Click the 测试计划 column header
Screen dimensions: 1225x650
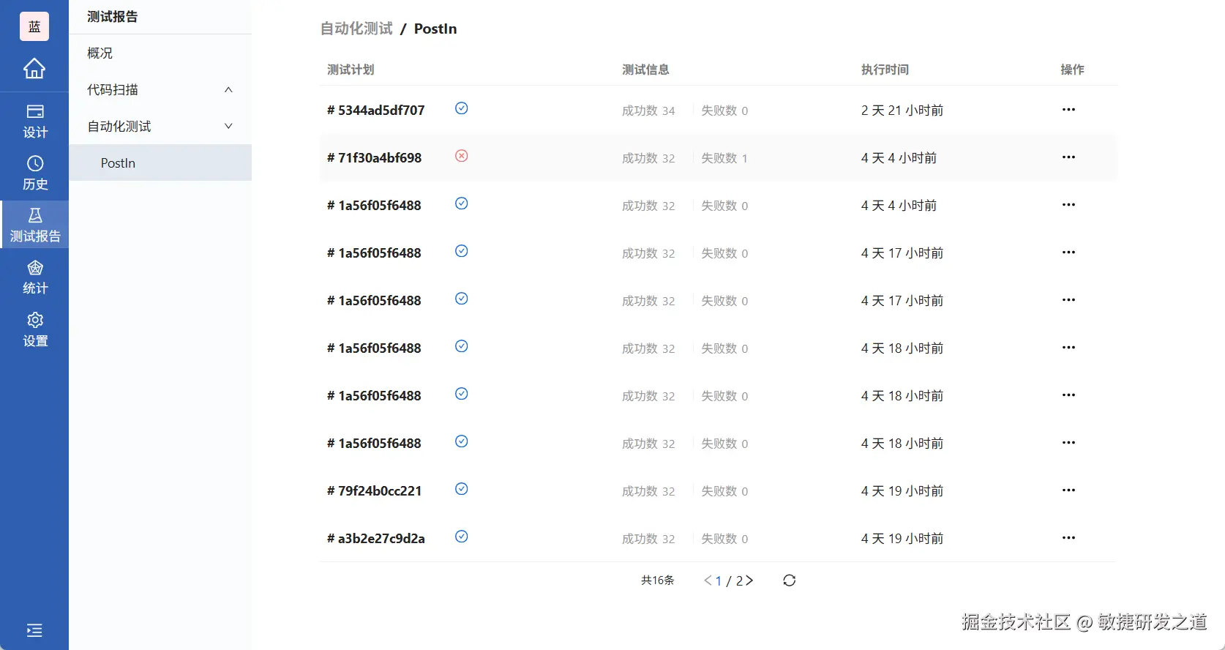[351, 70]
